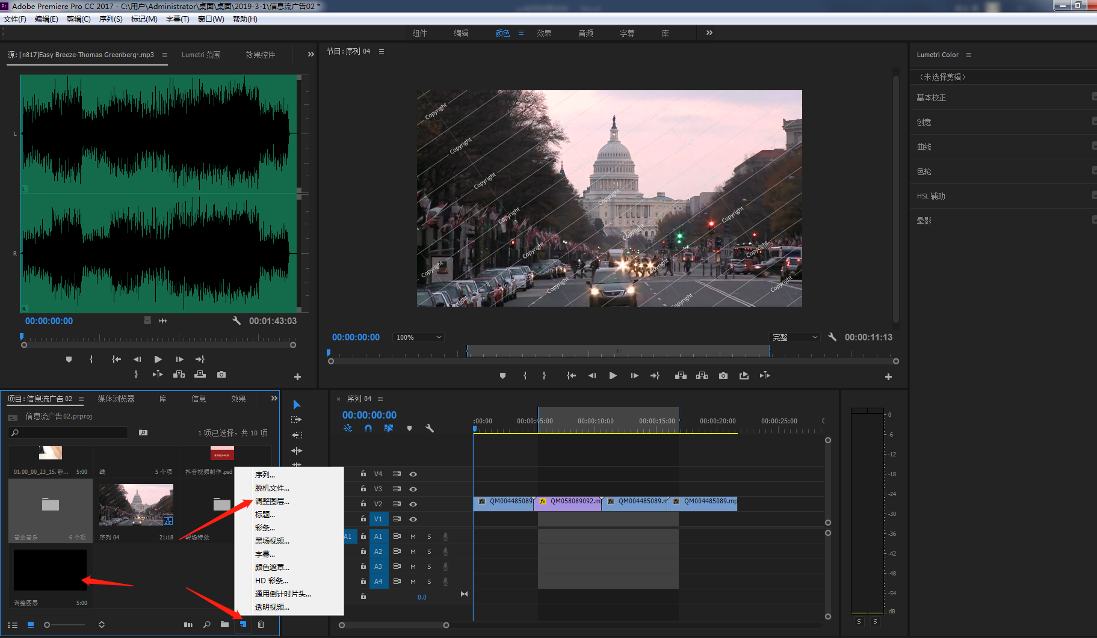1097x638 pixels.
Task: Select the Ripple Edit tool
Action: pyautogui.click(x=297, y=435)
